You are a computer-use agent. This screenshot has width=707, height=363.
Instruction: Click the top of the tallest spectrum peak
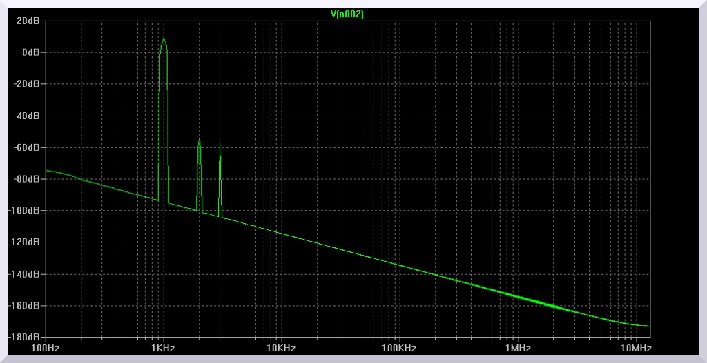pos(164,38)
